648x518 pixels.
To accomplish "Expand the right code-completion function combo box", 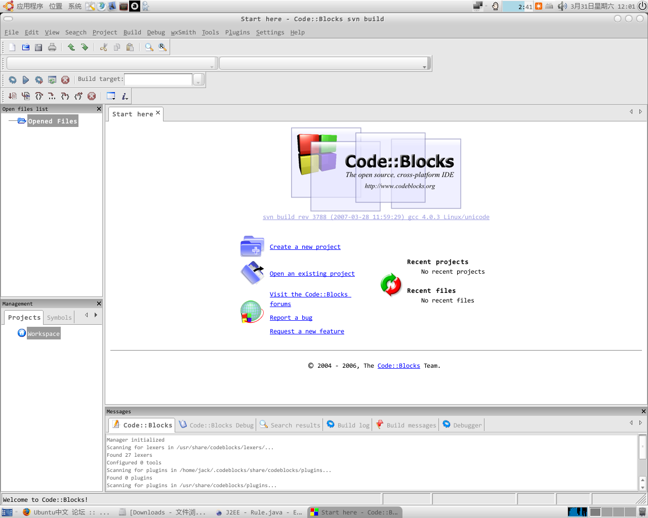I will click(325, 63).
